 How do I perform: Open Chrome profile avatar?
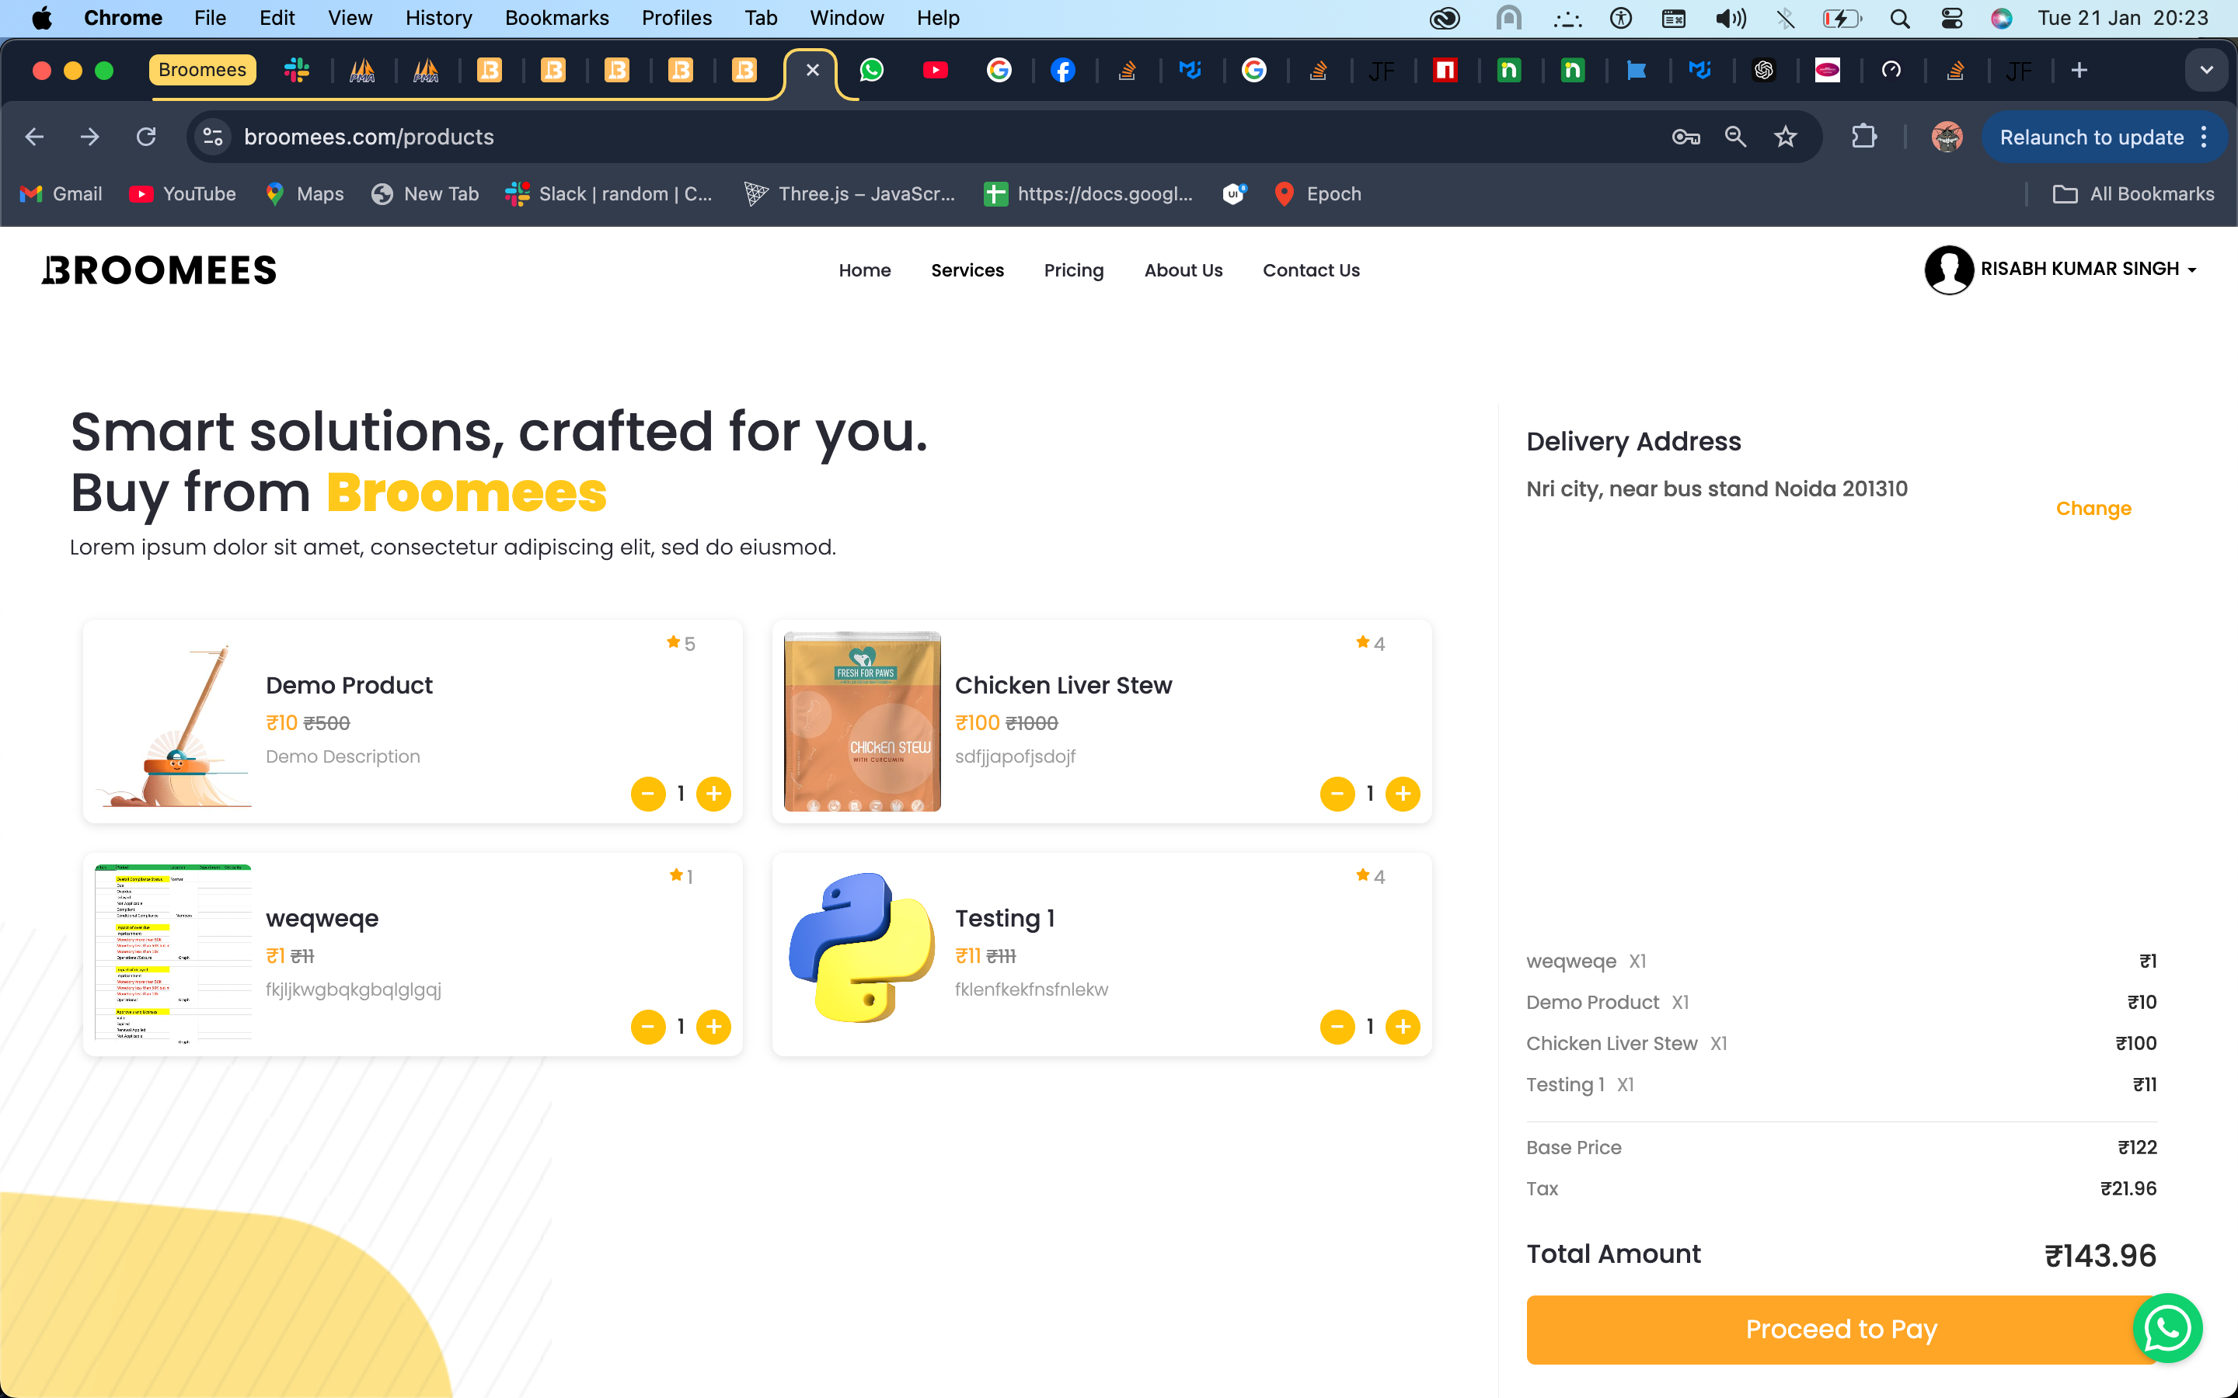coord(1947,137)
